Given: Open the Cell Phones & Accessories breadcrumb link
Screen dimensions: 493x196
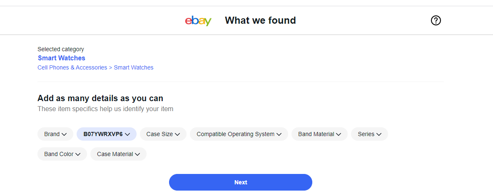Looking at the screenshot, I should [72, 67].
